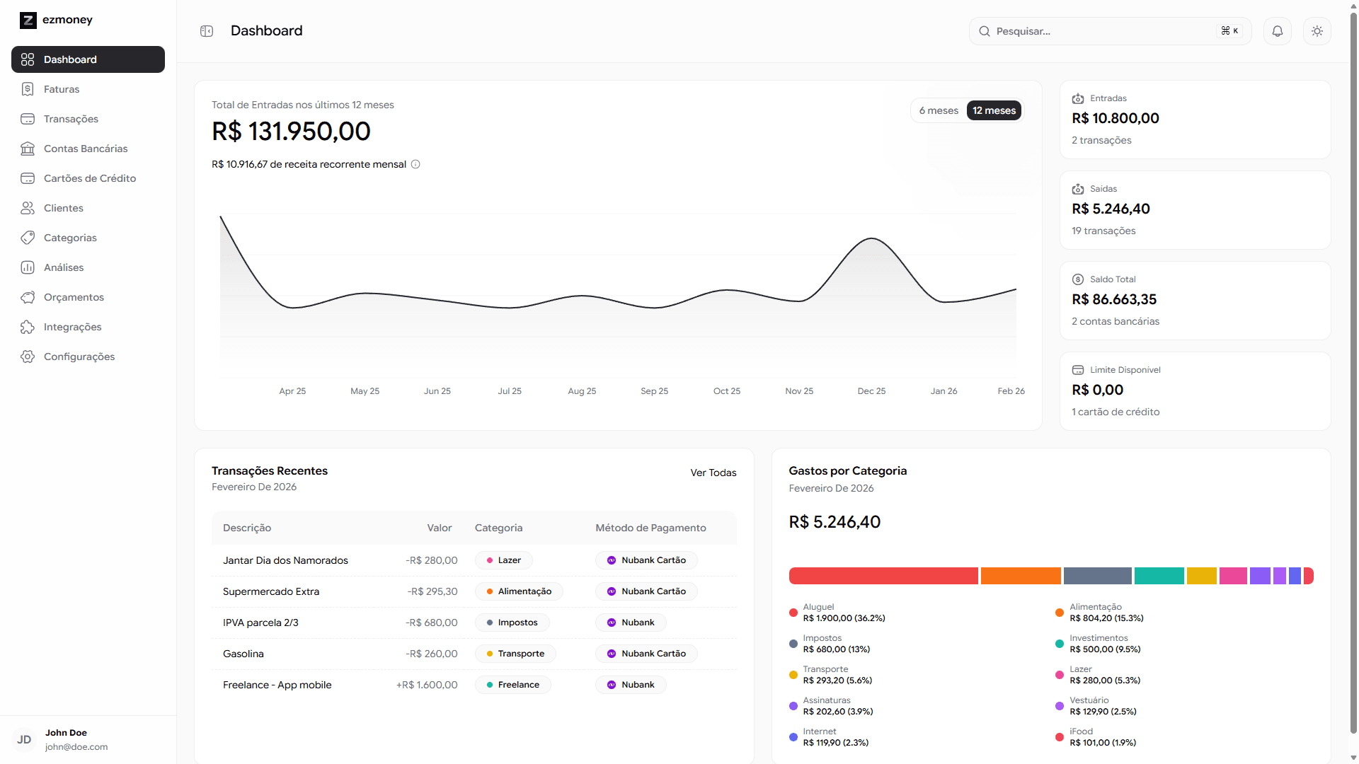Image resolution: width=1359 pixels, height=764 pixels.
Task: Click the ezmoney logo icon
Action: pyautogui.click(x=28, y=20)
